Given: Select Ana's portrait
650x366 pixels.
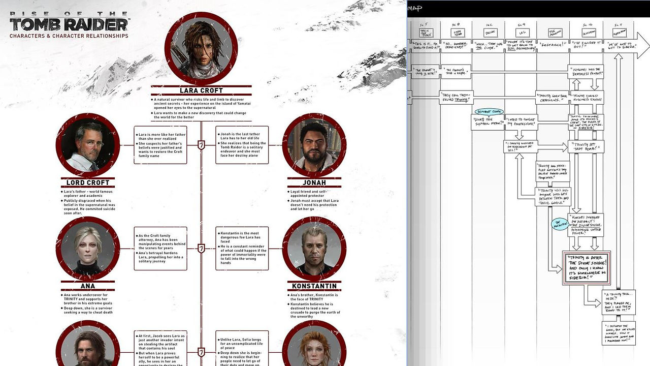Looking at the screenshot, I should 88,249.
